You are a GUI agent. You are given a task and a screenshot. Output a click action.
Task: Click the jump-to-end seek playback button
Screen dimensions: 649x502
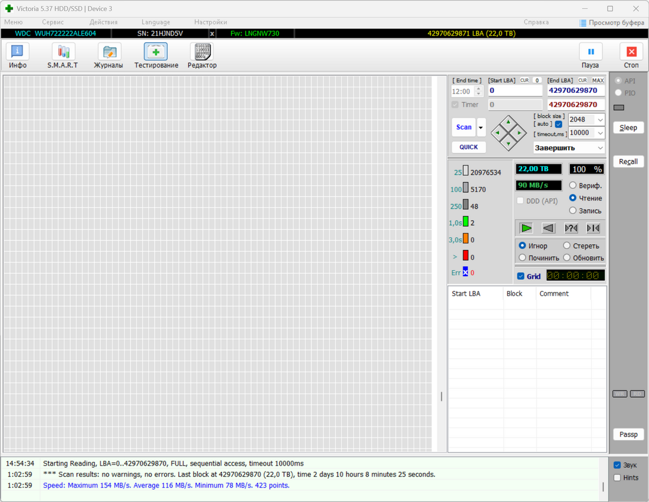[593, 228]
